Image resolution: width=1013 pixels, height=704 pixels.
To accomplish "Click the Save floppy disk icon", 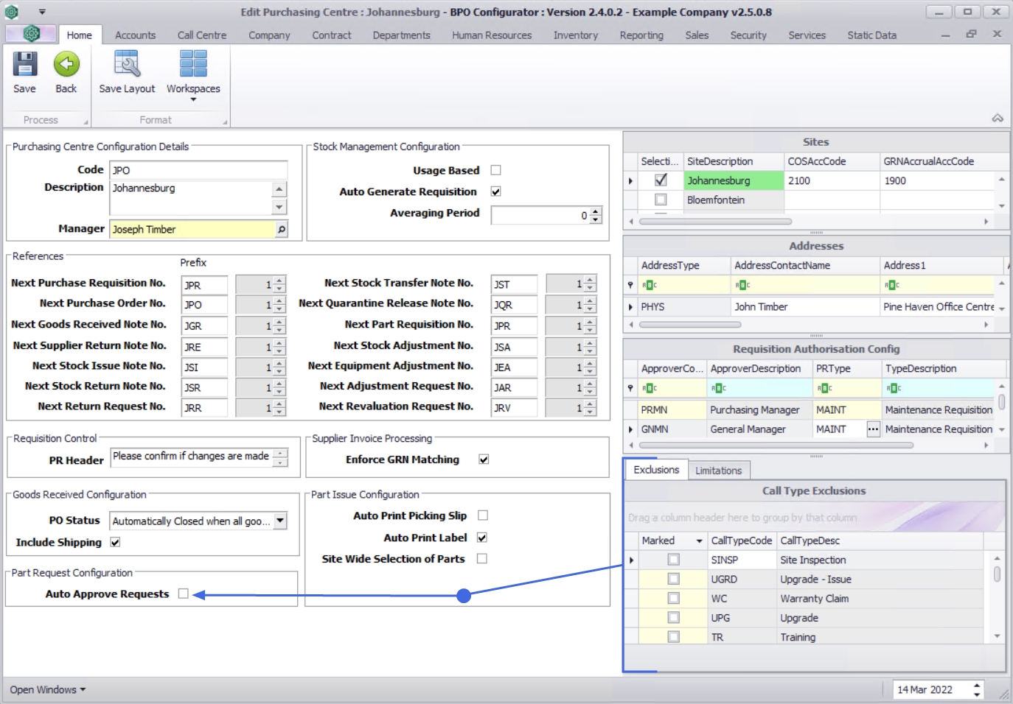I will pos(24,65).
